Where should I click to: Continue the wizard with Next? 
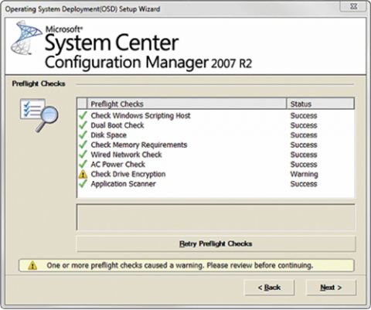tap(331, 288)
